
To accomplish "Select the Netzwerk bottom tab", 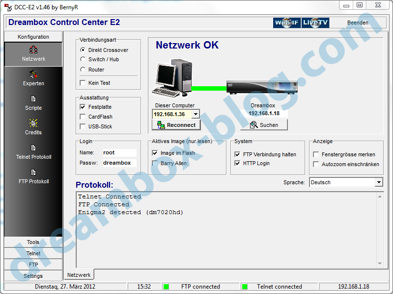I will (79, 274).
